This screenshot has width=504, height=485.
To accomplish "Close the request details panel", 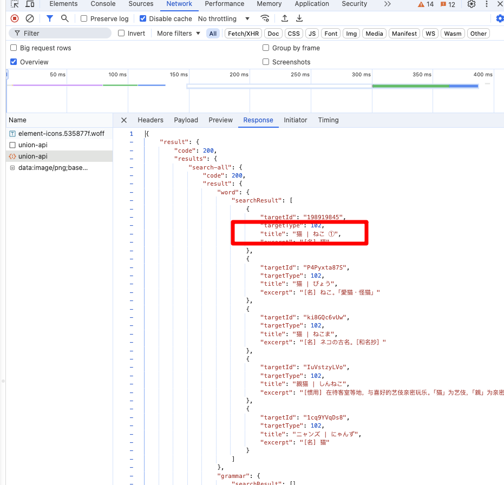I will [124, 120].
